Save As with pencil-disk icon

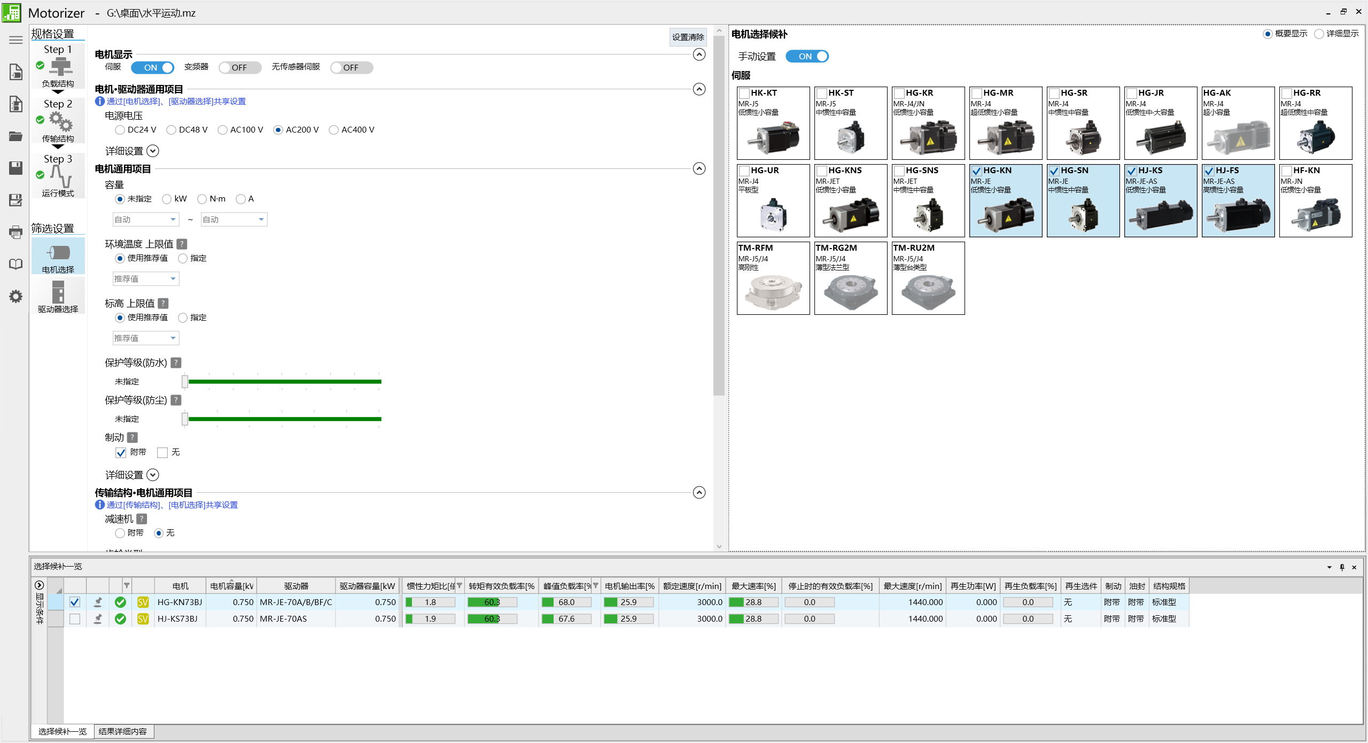[16, 200]
